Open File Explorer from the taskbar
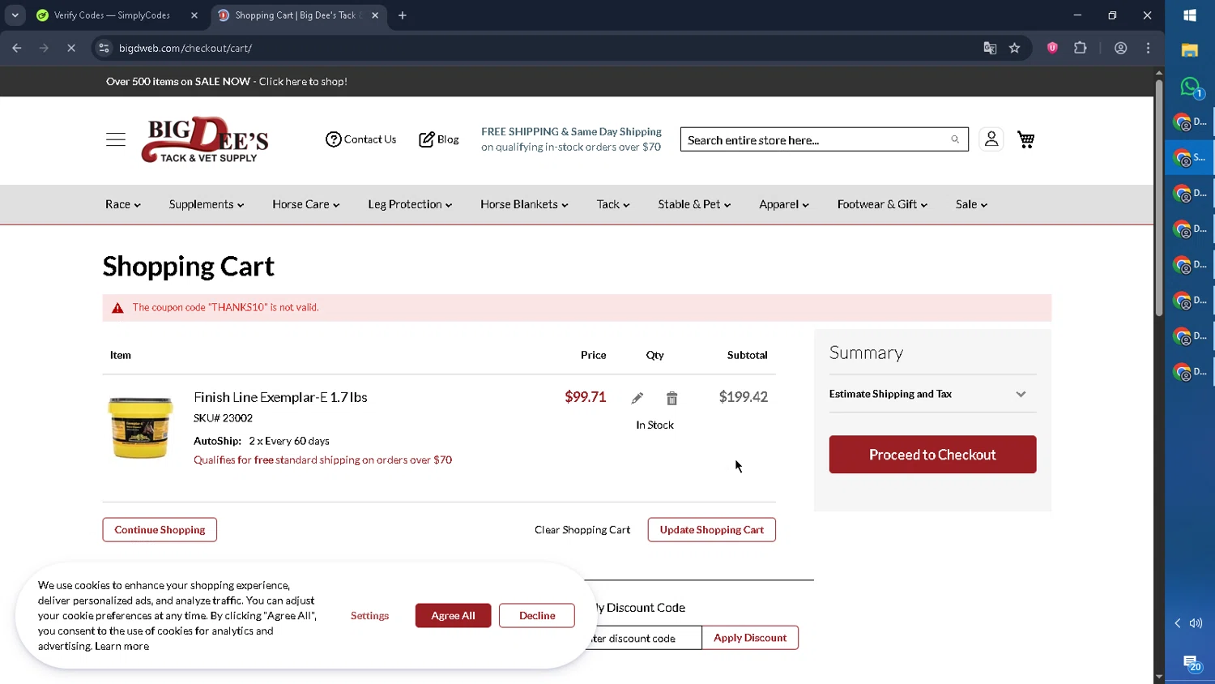The height and width of the screenshot is (684, 1215). 1190,51
